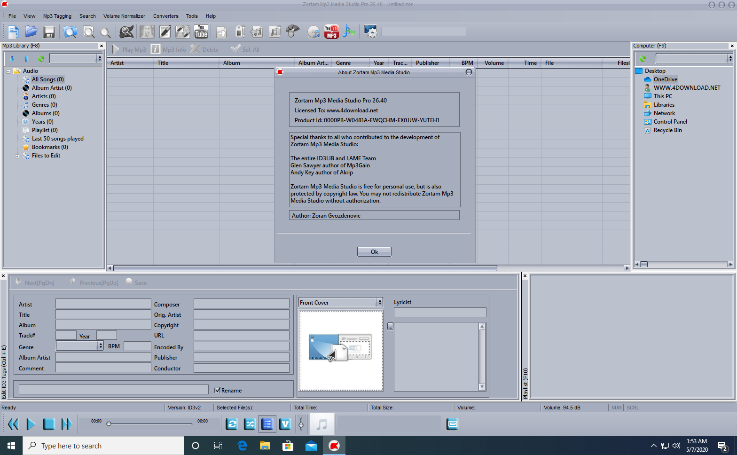Click the Artist column header
This screenshot has width=737, height=455.
point(130,63)
